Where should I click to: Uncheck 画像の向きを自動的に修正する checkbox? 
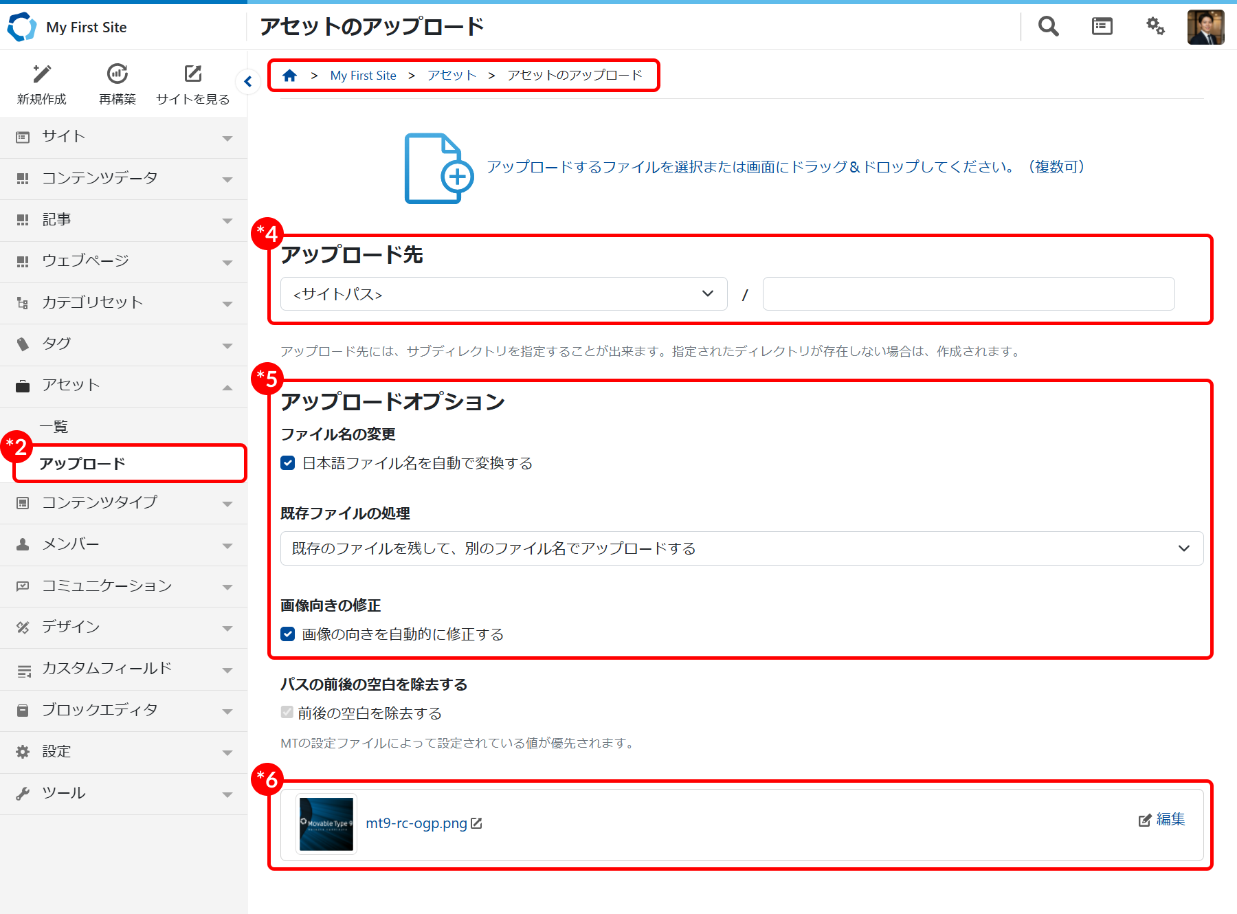pyautogui.click(x=288, y=634)
